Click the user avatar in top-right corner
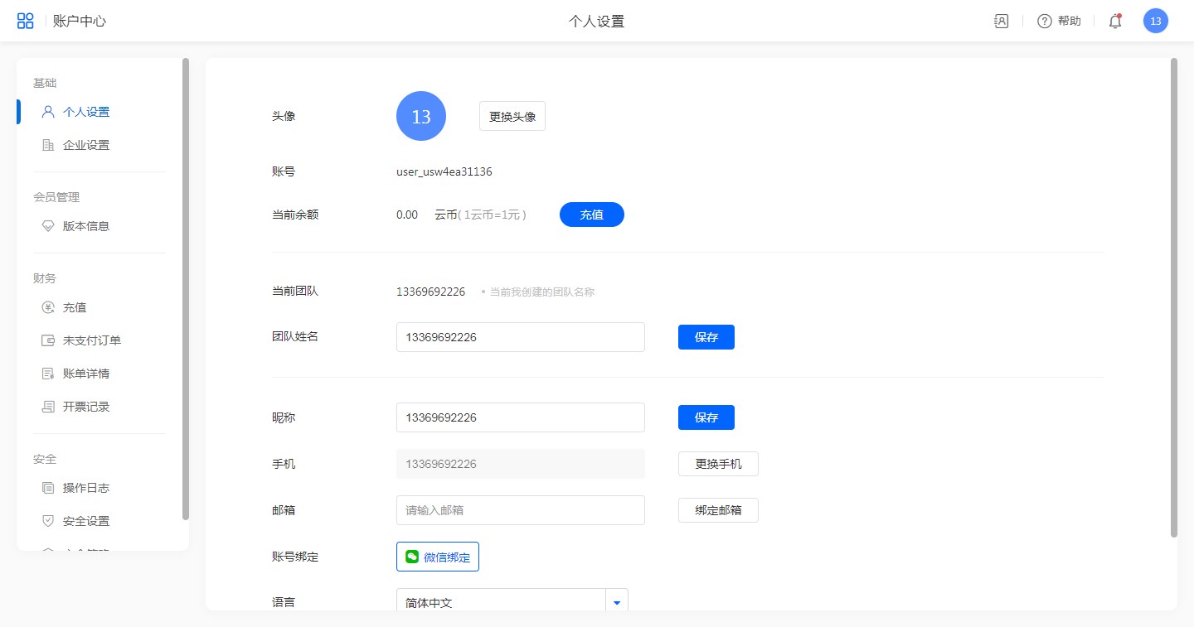Screen dimensions: 1194x627 1155,22
